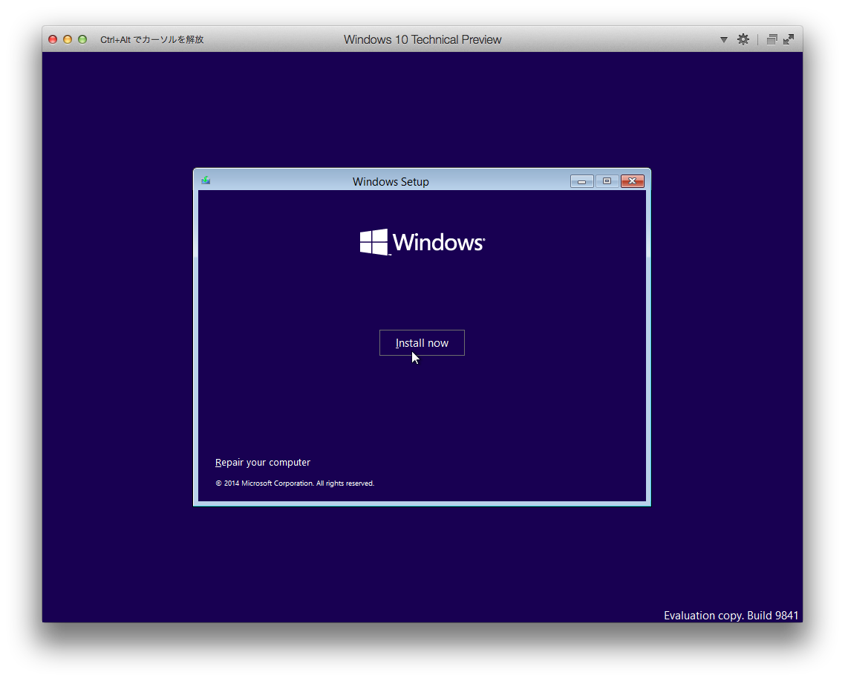845x681 pixels.
Task: Click the Install now button
Action: (x=422, y=343)
